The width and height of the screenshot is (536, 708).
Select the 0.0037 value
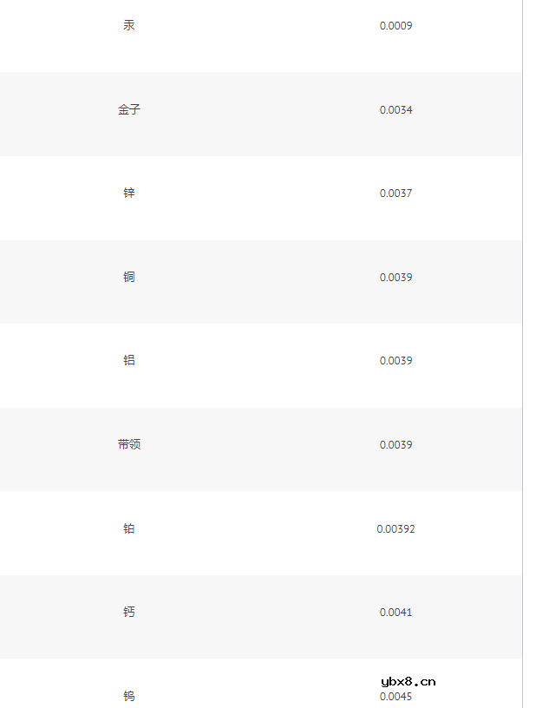pos(395,193)
